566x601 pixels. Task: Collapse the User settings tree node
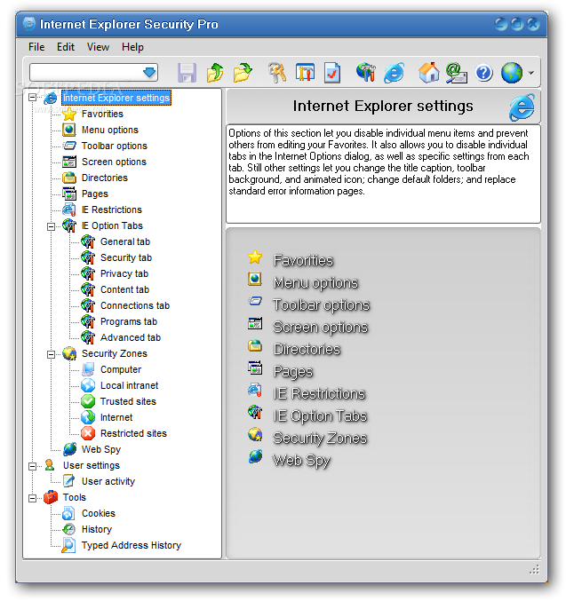pyautogui.click(x=33, y=466)
